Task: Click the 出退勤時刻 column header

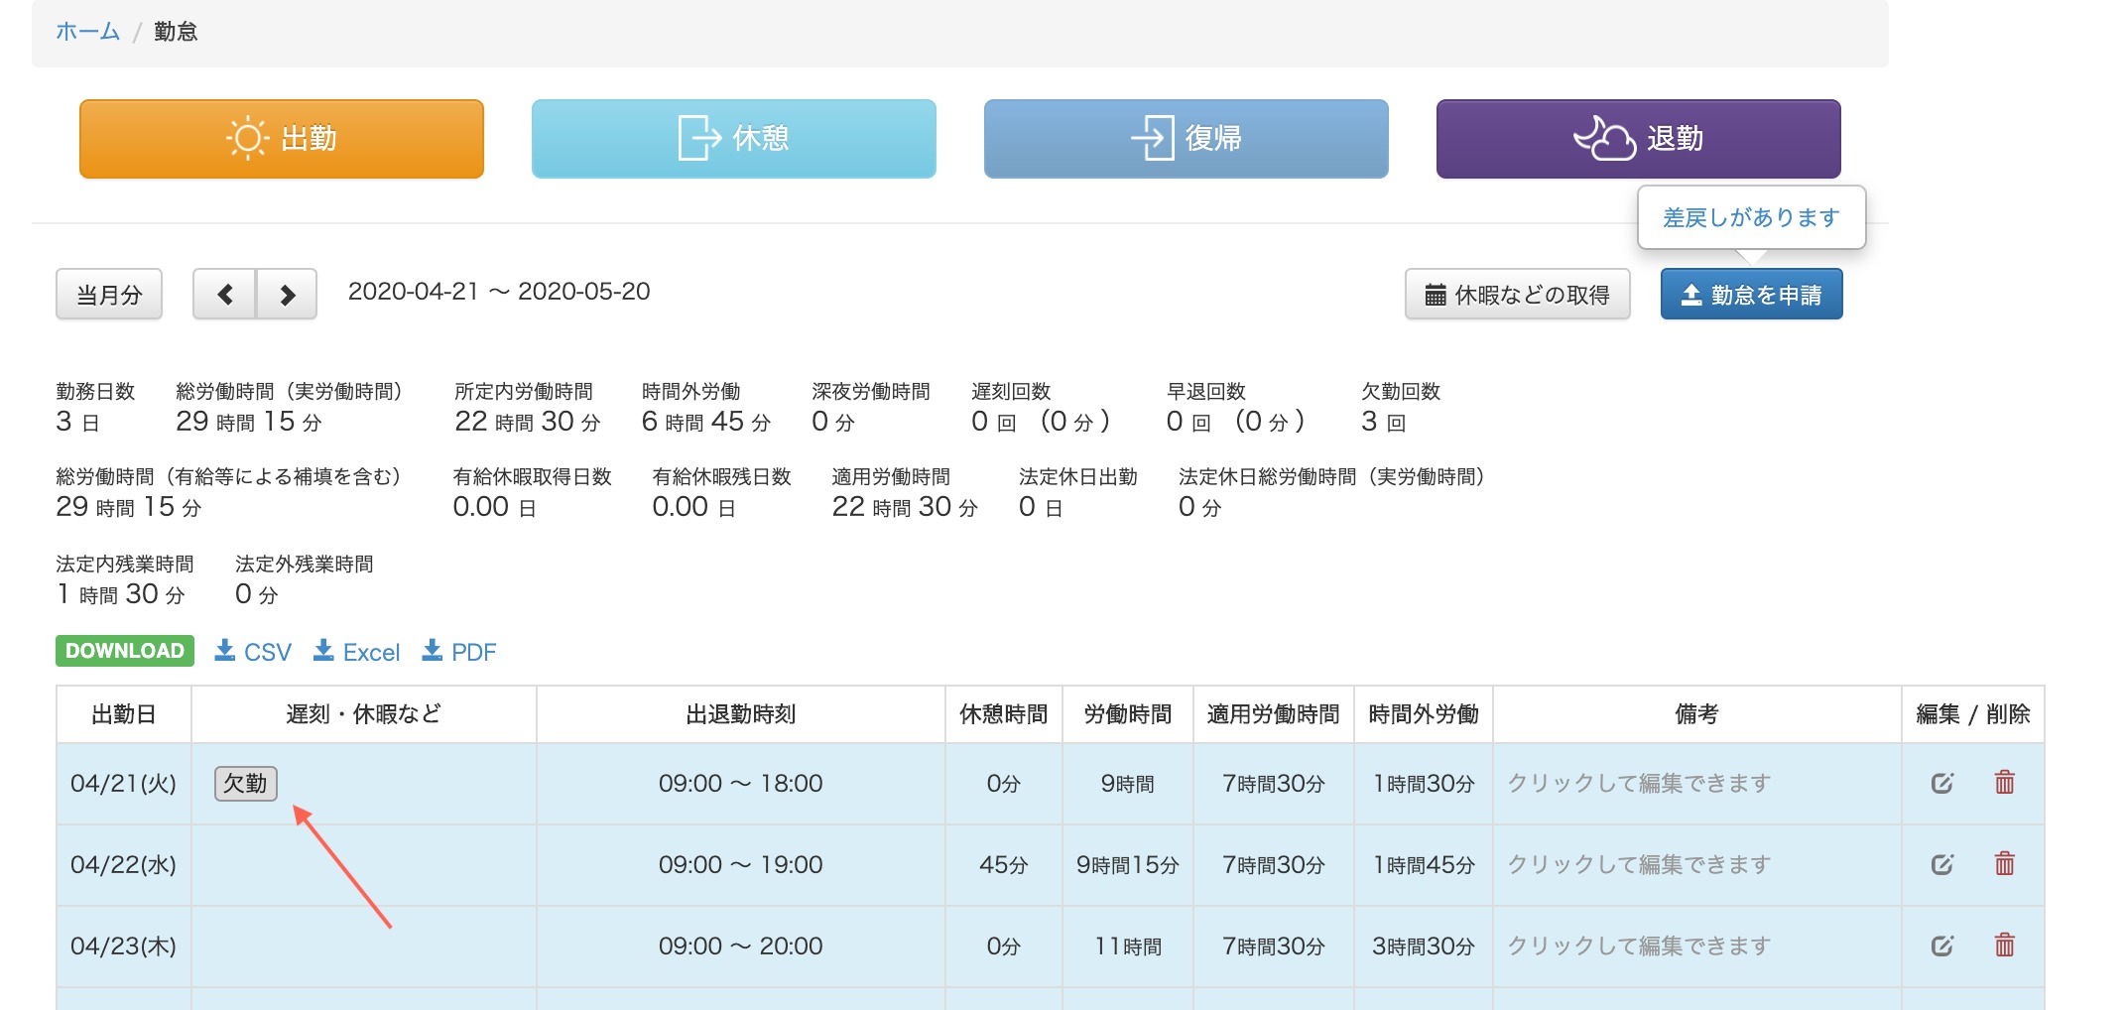Action: [x=741, y=714]
